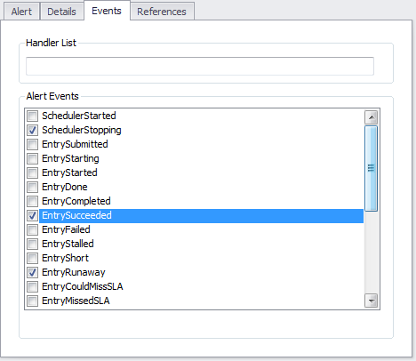Enable the SchedulerStarted checkbox

point(33,116)
